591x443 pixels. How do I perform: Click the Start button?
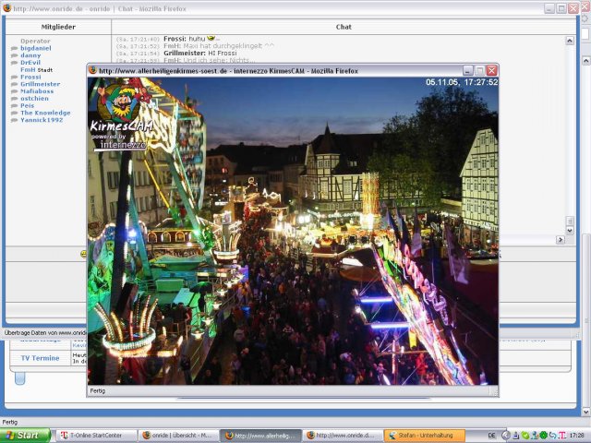coord(25,435)
